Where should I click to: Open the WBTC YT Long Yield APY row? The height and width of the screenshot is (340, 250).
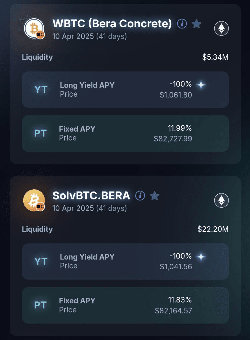pyautogui.click(x=125, y=90)
